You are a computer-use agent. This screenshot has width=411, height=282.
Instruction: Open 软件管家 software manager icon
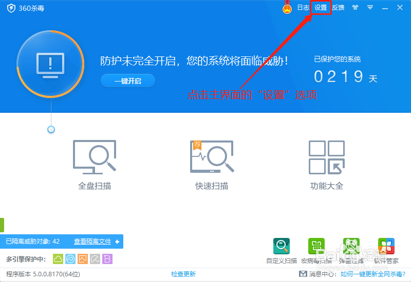click(386, 246)
